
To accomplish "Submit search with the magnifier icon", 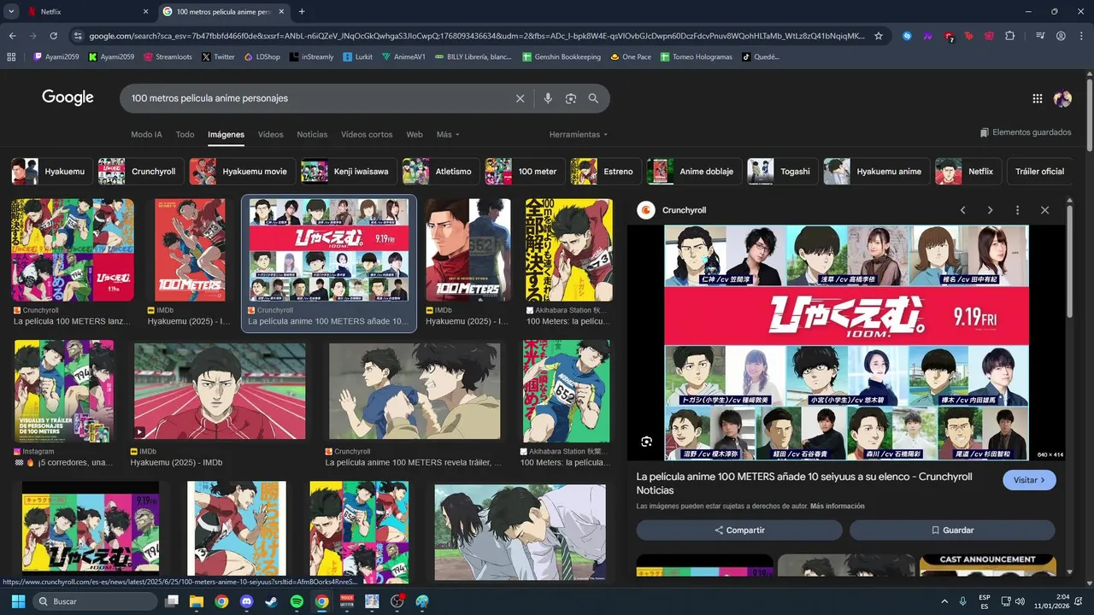I will pos(593,98).
